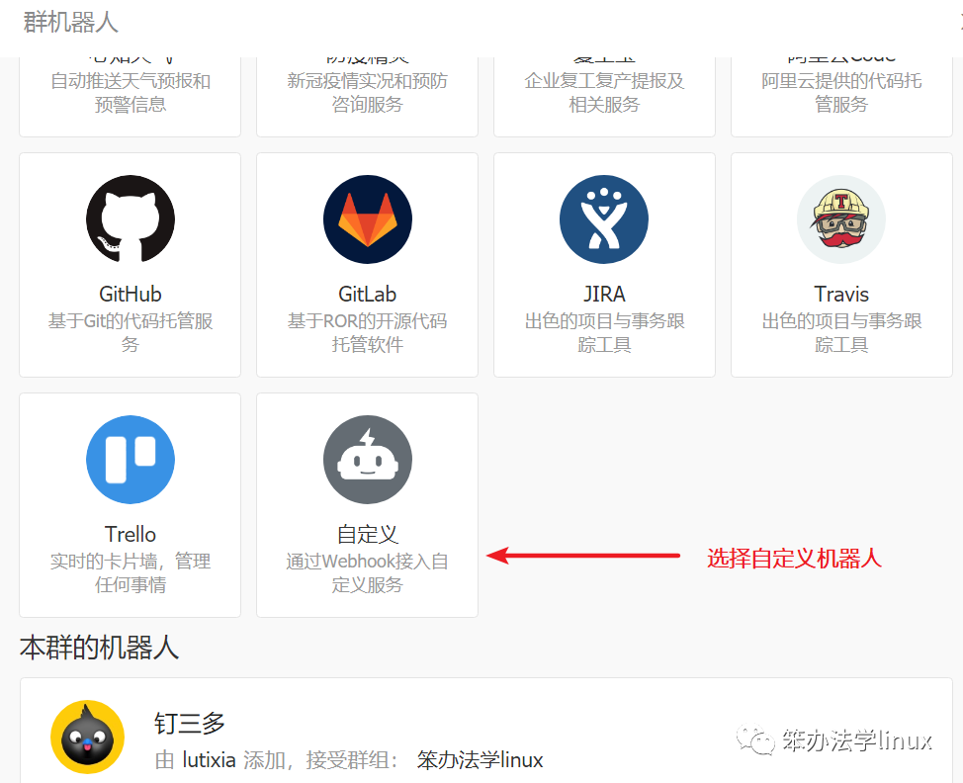Click description 实时的卡片墙，管理任何事情
963x783 pixels.
tap(131, 572)
